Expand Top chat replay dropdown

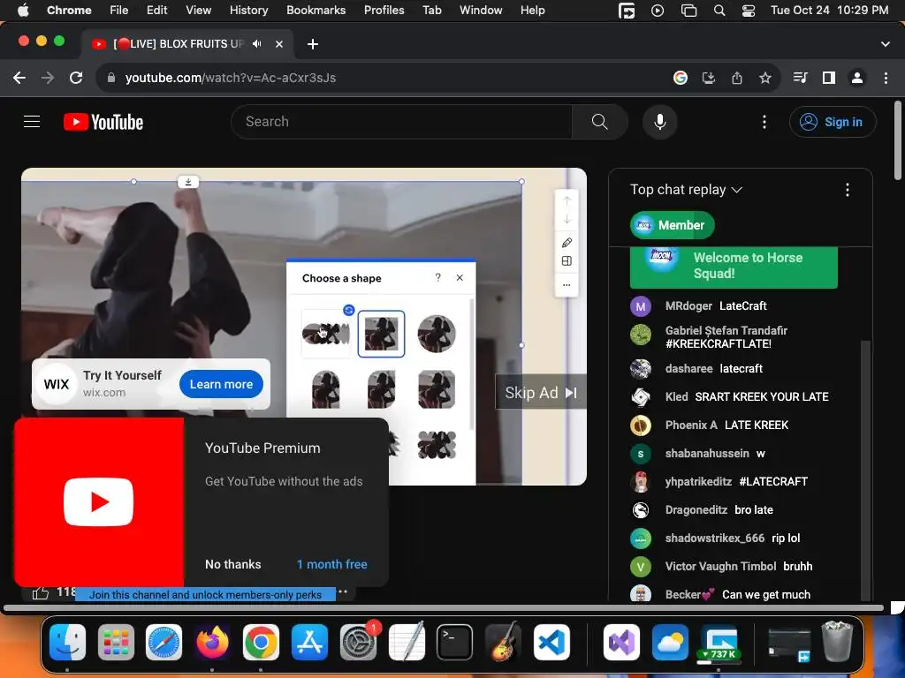[686, 190]
